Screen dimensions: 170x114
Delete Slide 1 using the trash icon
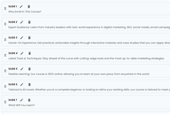[x=29, y=7]
